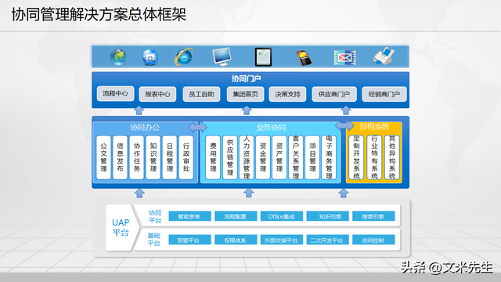Click the slide title 协同管理解决方案总体框架

(99, 15)
